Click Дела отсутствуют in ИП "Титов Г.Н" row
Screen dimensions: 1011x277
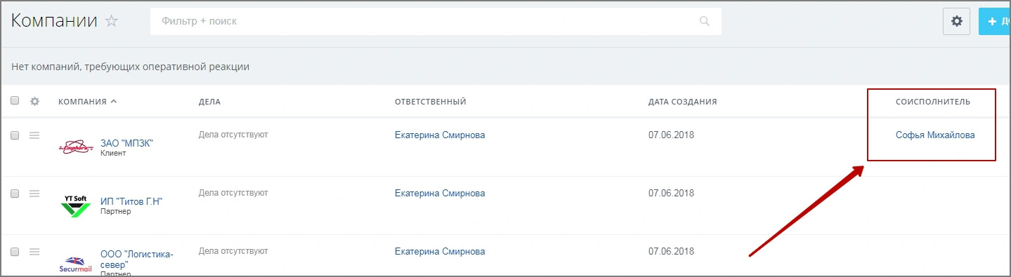click(x=233, y=192)
